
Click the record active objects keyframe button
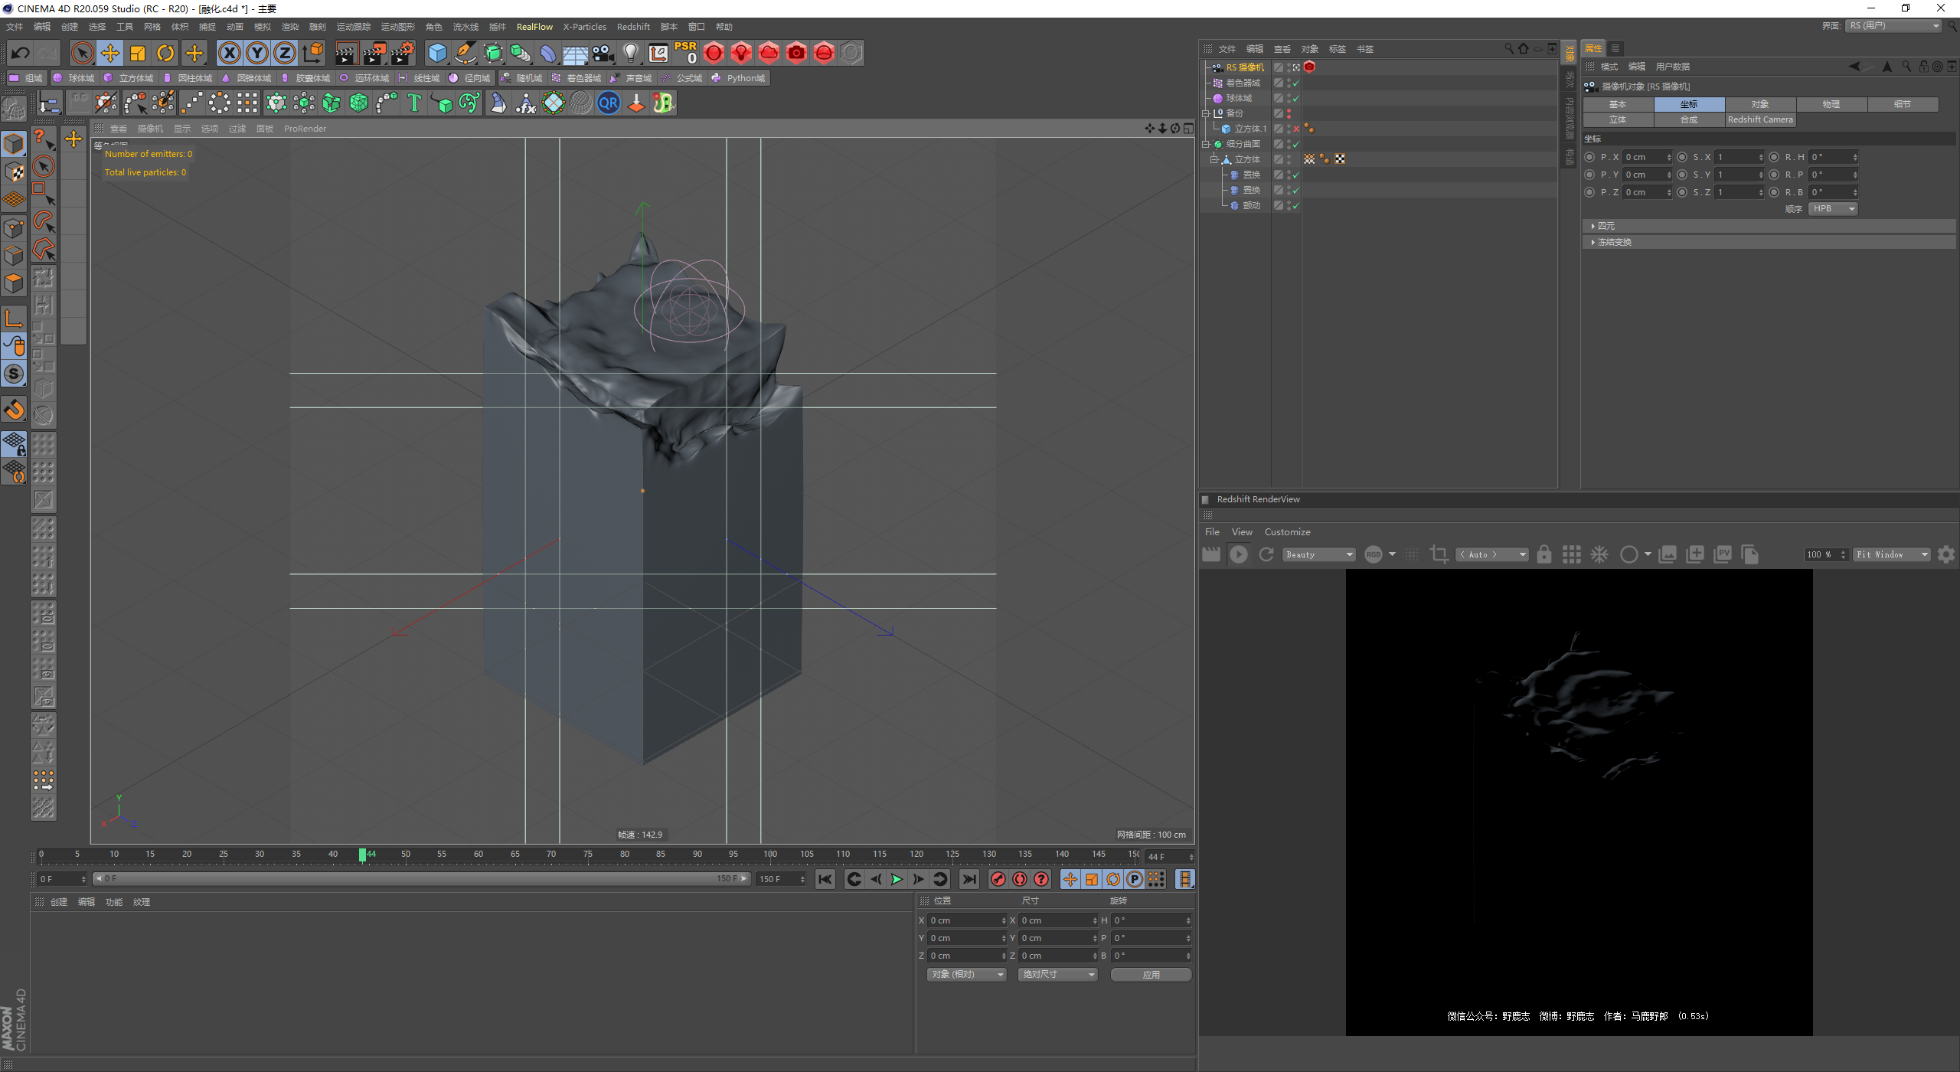click(x=998, y=879)
